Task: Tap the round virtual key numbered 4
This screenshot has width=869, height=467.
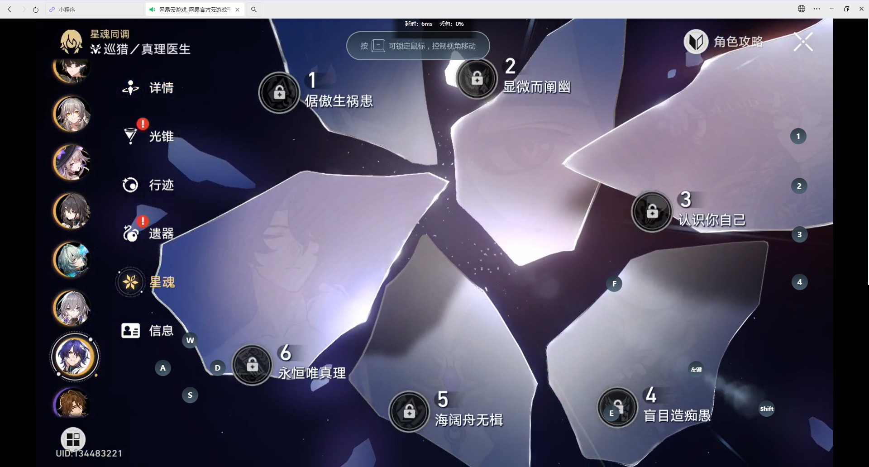Action: click(x=800, y=282)
